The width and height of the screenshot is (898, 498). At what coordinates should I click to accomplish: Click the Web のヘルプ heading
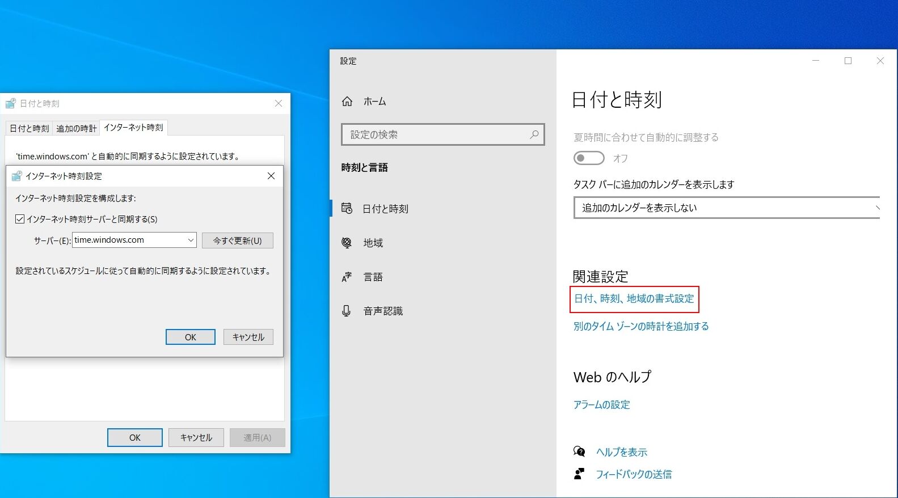tap(613, 377)
